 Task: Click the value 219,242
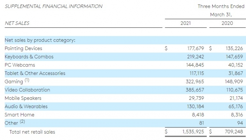pos(195,57)
